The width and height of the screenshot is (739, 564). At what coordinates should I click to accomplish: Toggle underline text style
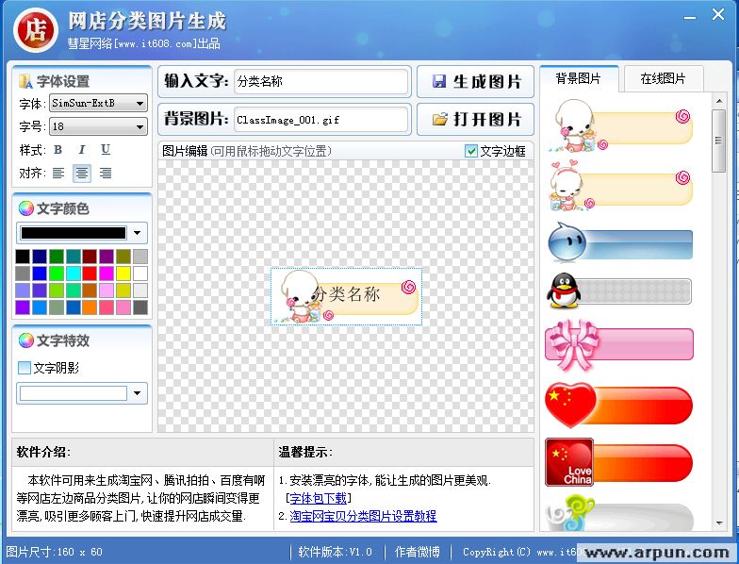tap(106, 150)
